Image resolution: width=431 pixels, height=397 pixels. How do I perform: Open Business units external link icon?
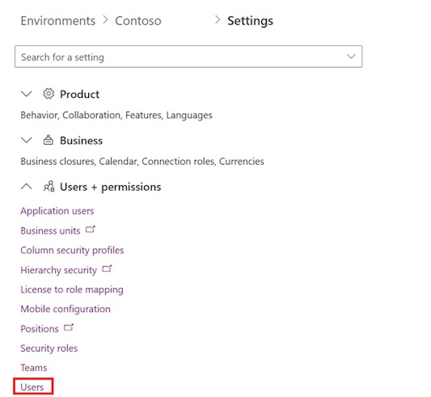tap(90, 230)
